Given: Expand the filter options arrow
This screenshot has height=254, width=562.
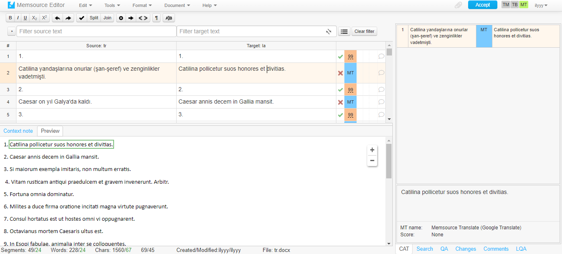Looking at the screenshot, I should tap(11, 31).
